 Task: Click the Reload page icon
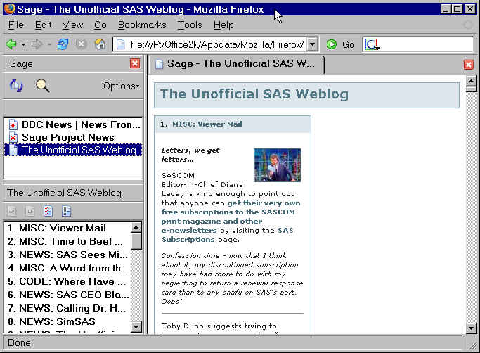click(63, 44)
